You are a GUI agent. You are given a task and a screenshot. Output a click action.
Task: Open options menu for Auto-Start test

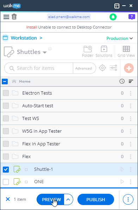pos(131,106)
